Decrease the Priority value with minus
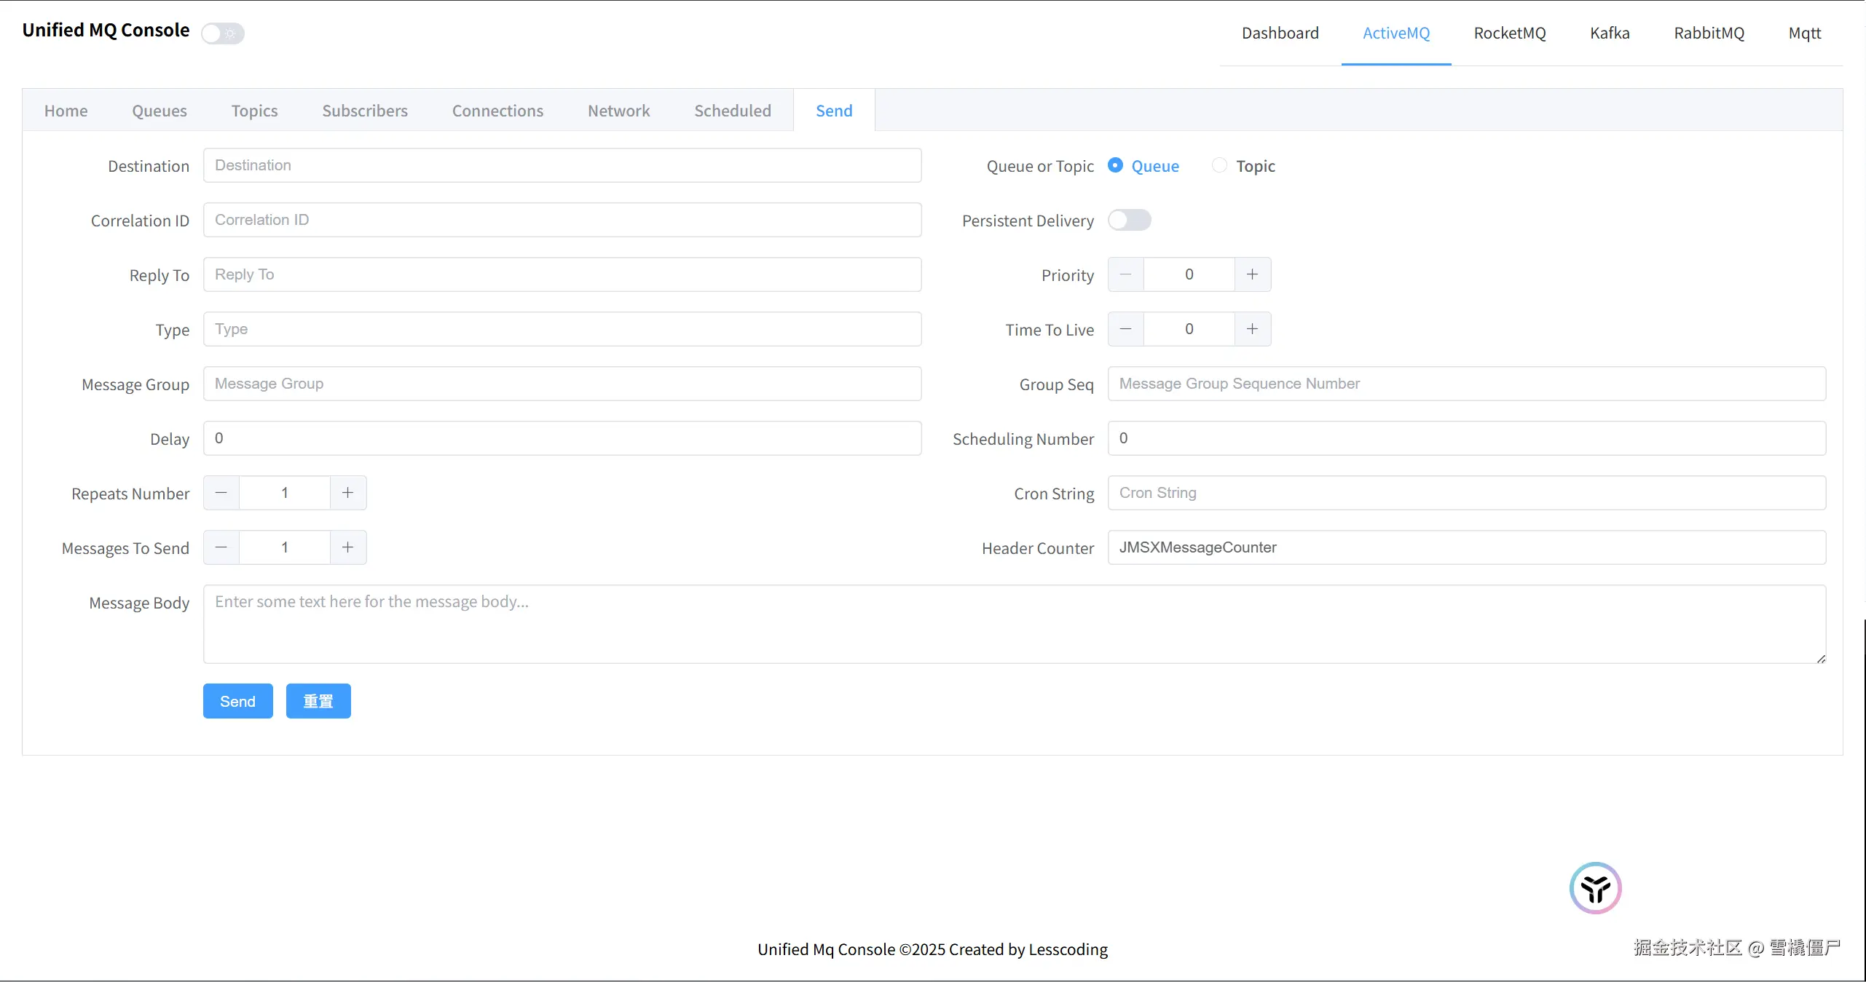This screenshot has height=982, width=1866. [1126, 274]
